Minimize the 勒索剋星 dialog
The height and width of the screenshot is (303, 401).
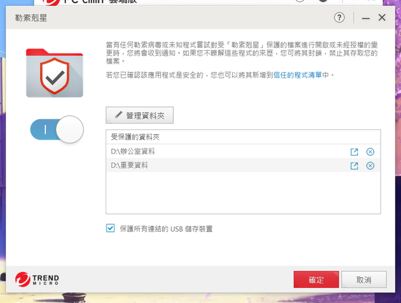365,18
